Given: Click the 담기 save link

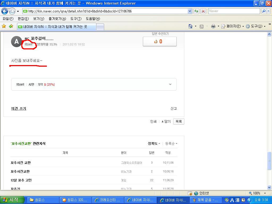Looking at the screenshot, I should (x=166, y=121).
